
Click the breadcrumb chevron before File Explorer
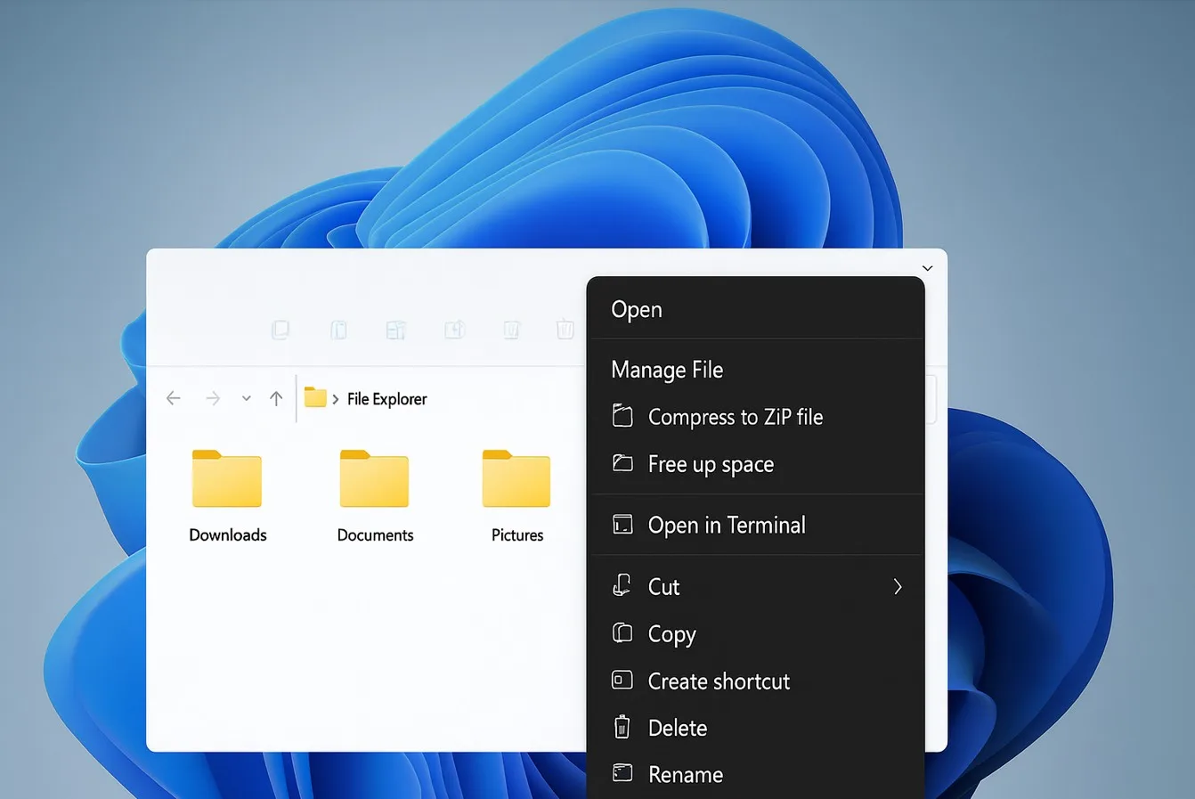click(336, 399)
